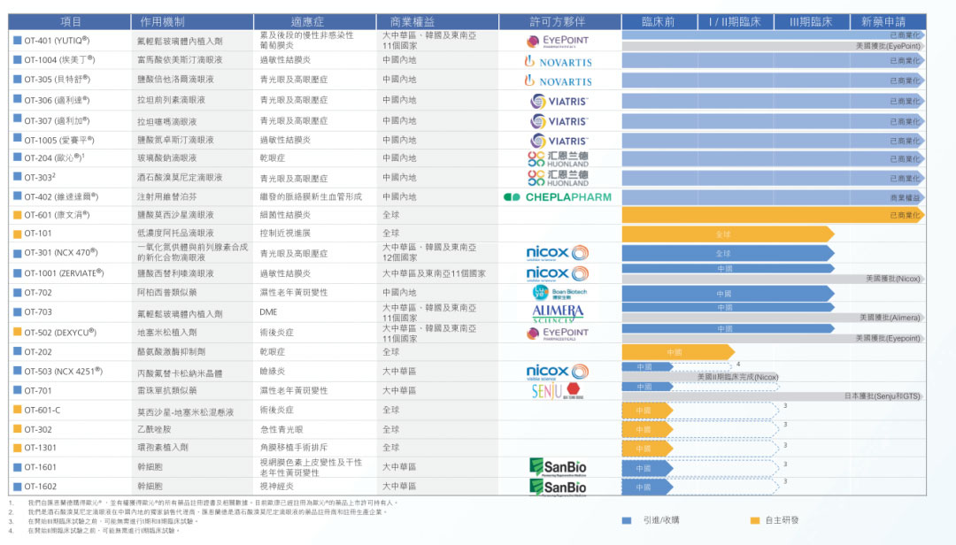Click the EyePoint logo in OT-401 row
956x545 pixels.
[558, 41]
